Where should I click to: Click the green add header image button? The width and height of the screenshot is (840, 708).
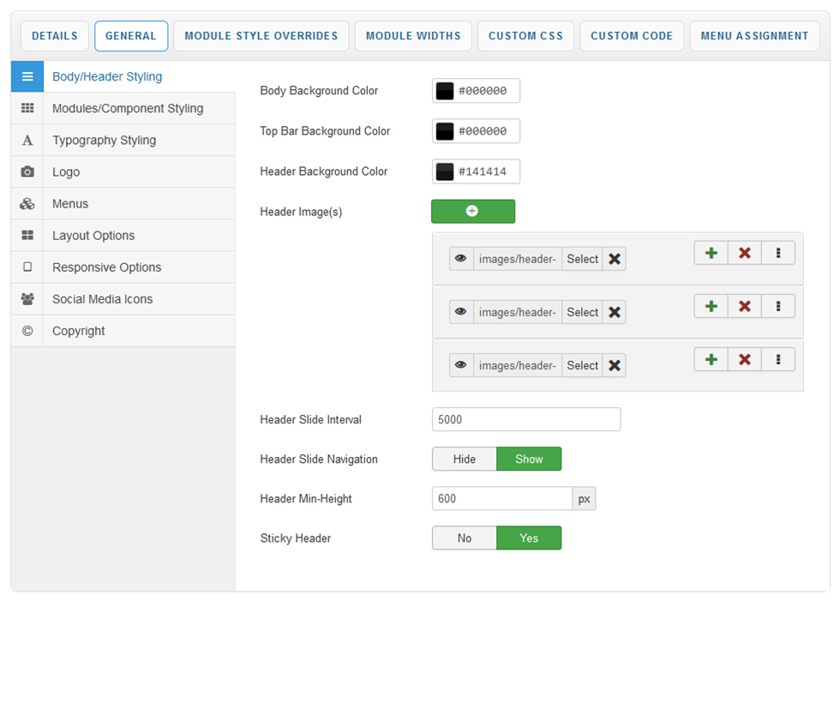coord(472,212)
